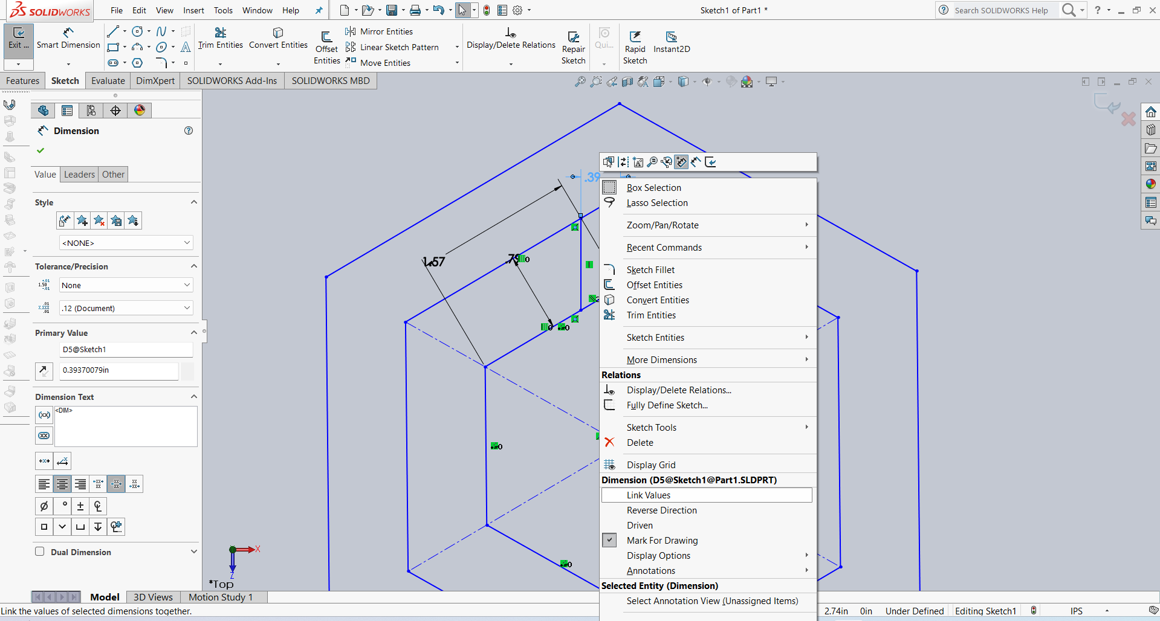Collapse the Dimension Text section
This screenshot has width=1160, height=621.
pos(194,397)
